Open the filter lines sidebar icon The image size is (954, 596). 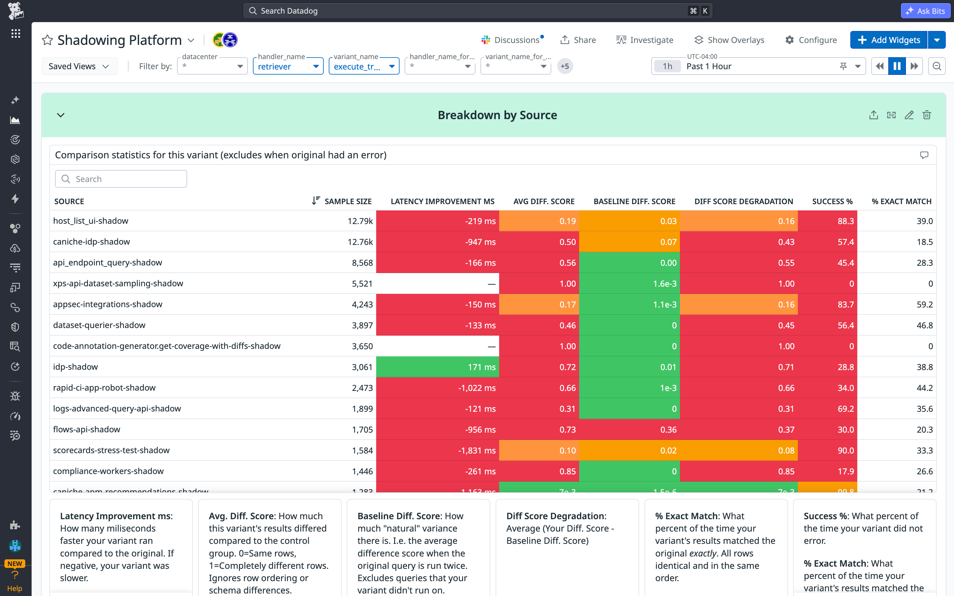[x=15, y=268]
